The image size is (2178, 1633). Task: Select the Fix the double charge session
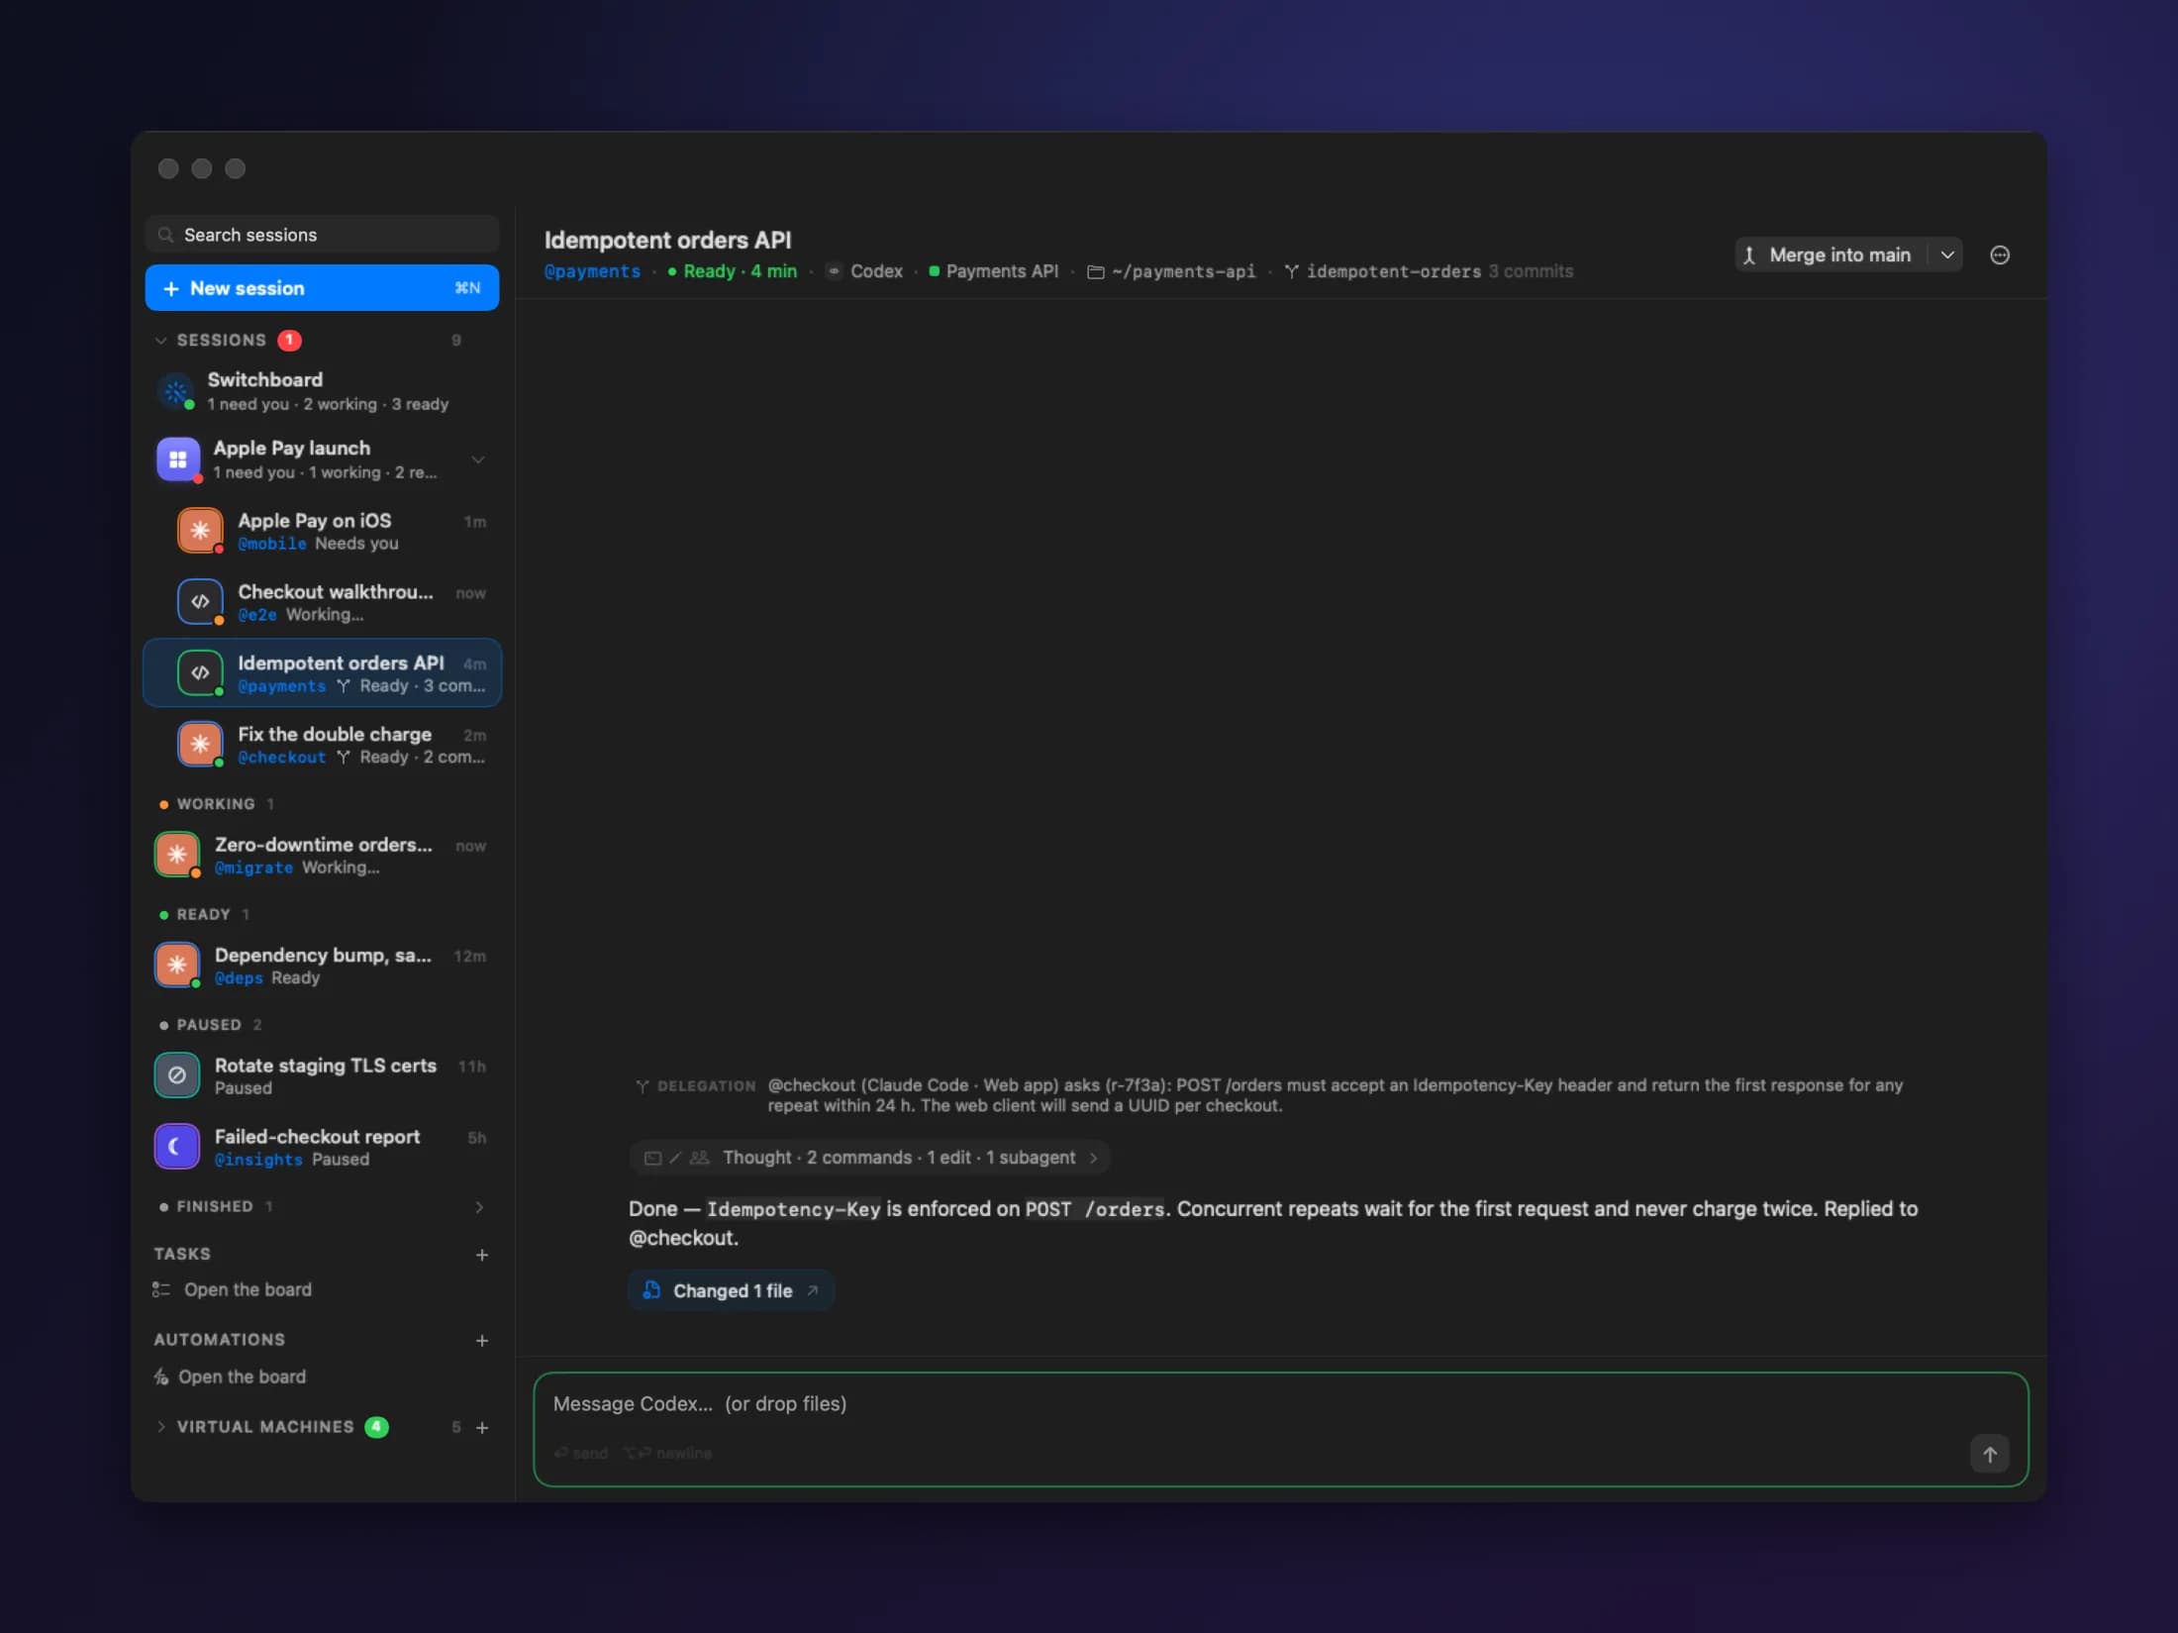click(x=322, y=745)
